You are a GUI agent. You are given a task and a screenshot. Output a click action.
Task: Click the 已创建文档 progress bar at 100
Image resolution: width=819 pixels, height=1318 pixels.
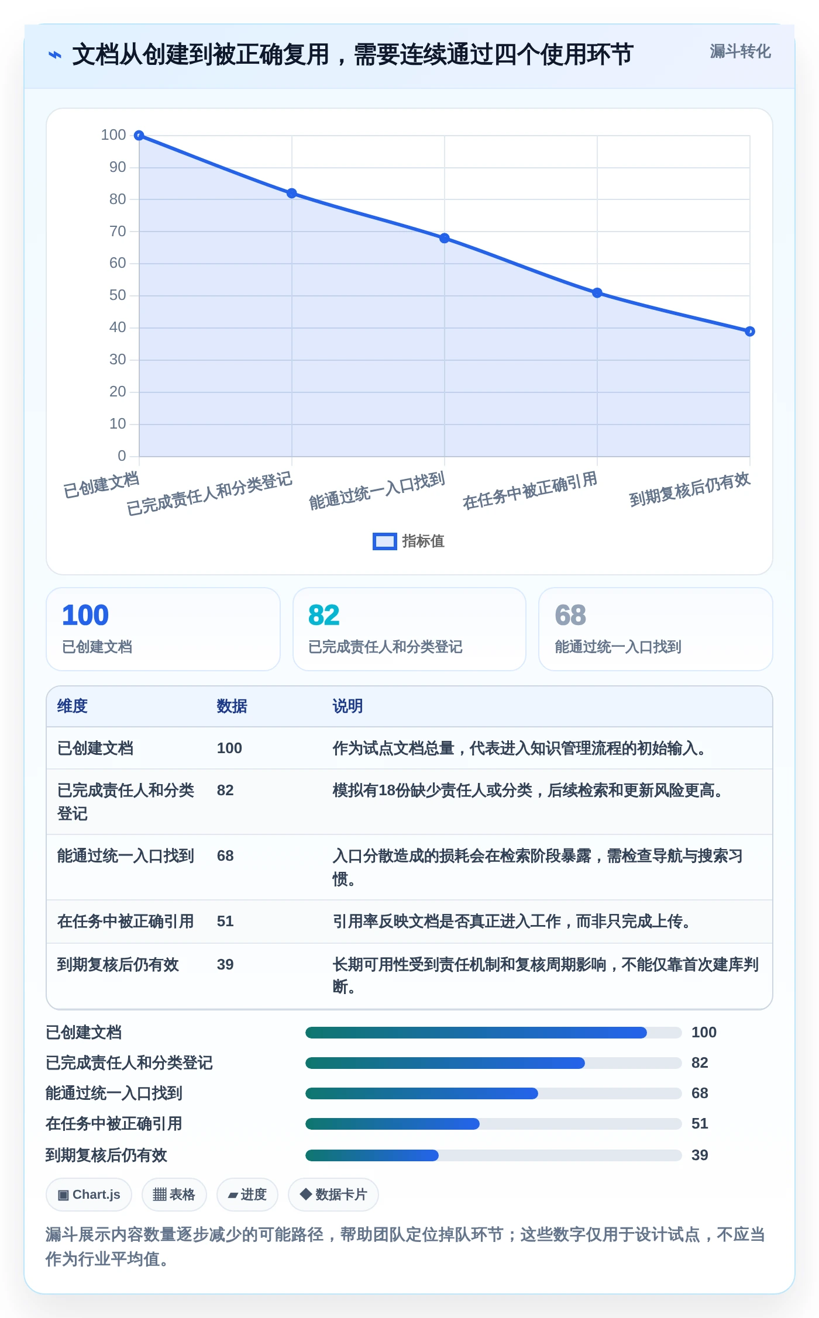click(x=494, y=1033)
